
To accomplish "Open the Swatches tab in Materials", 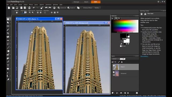I will pos(119,18).
